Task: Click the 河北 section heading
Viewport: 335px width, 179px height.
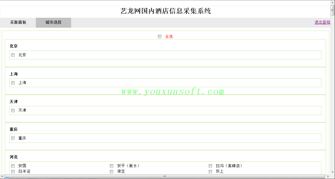Action: click(x=14, y=157)
